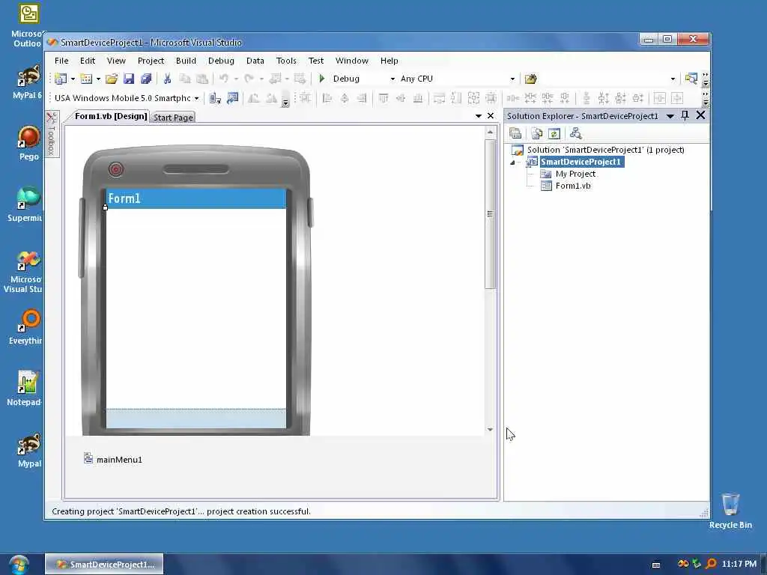
Task: Open Add New Item dropdown arrow
Action: point(98,79)
